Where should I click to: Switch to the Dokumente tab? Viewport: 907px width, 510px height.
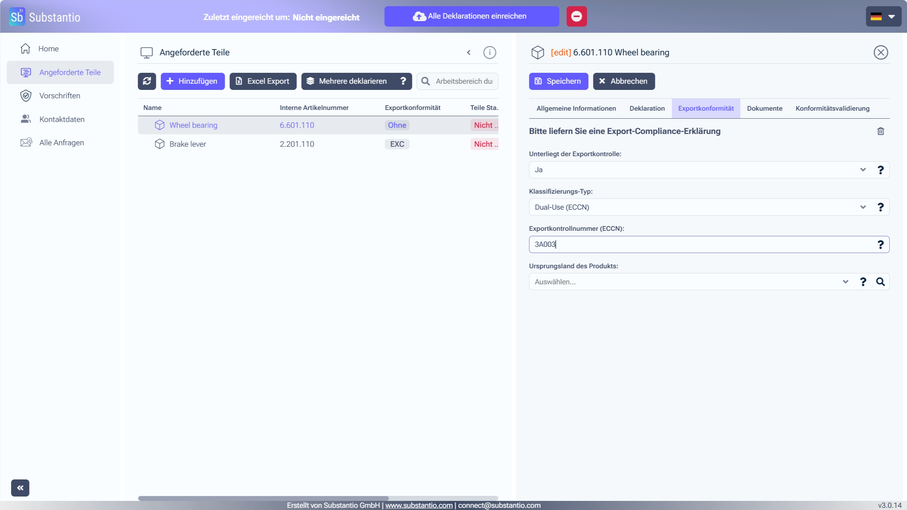click(x=764, y=108)
